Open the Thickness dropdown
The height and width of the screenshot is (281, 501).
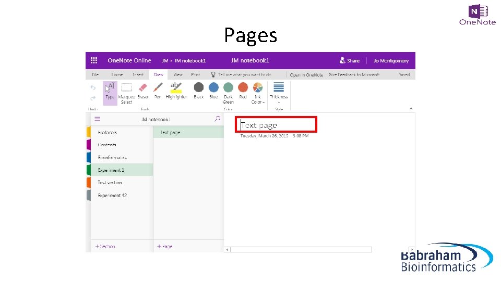(279, 93)
